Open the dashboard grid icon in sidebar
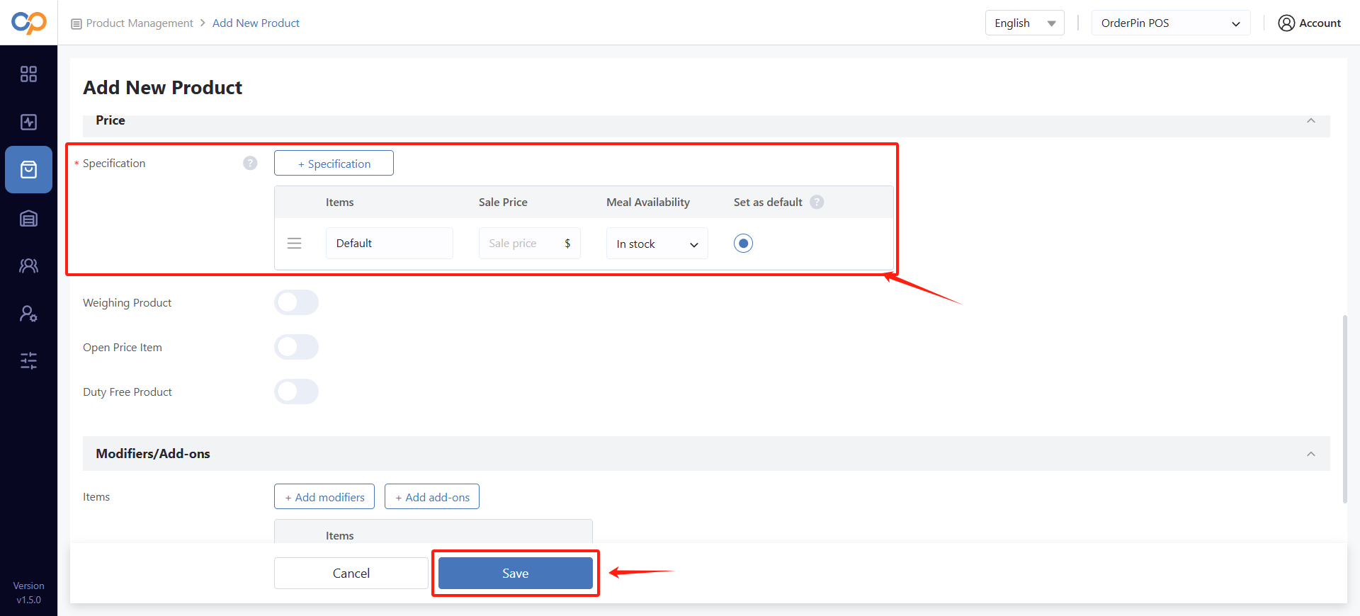This screenshot has width=1360, height=616. click(28, 74)
